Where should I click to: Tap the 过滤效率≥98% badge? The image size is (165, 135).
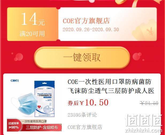(x=14, y=125)
